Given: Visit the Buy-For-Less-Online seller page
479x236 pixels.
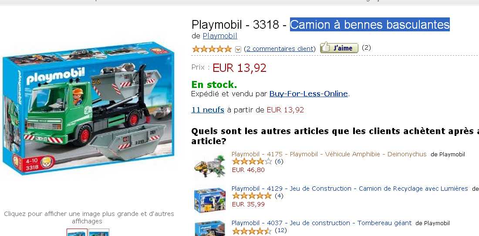Looking at the screenshot, I should 309,94.
